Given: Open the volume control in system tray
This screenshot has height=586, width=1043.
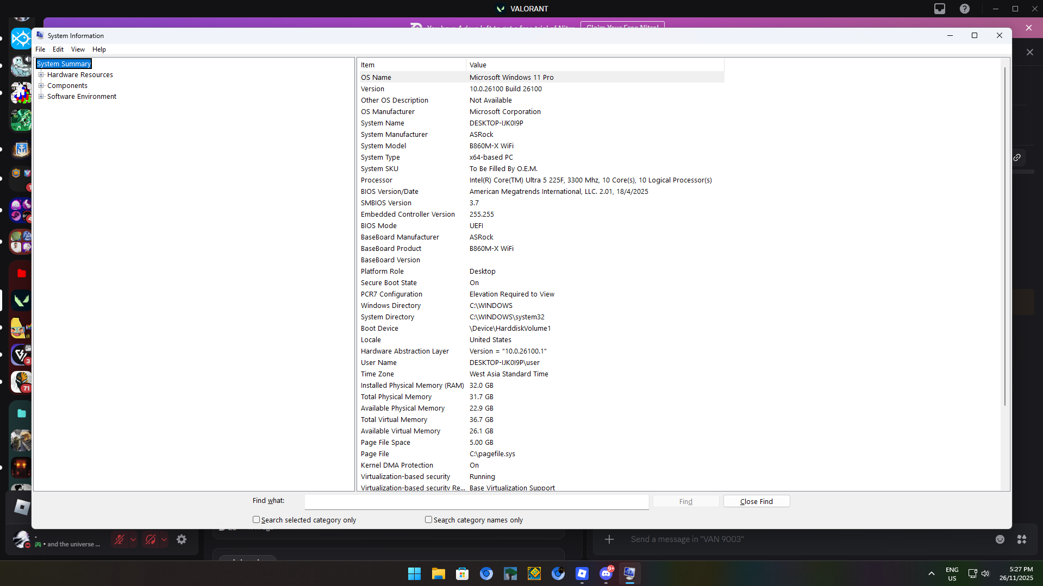Looking at the screenshot, I should [x=985, y=574].
